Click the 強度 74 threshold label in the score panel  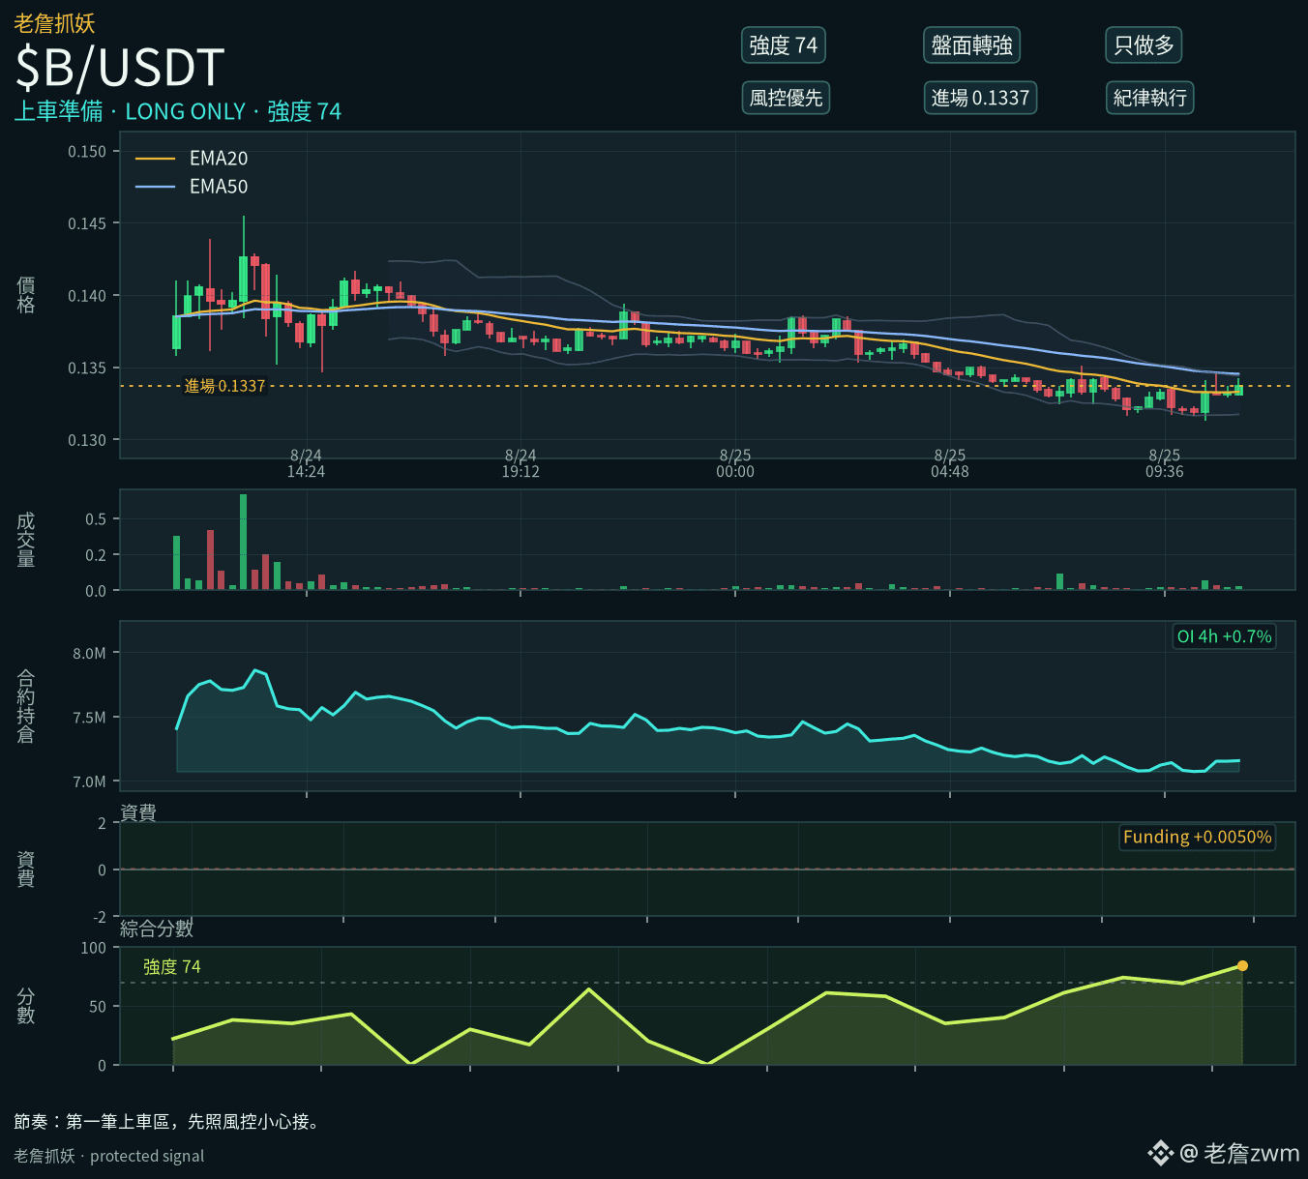(172, 967)
